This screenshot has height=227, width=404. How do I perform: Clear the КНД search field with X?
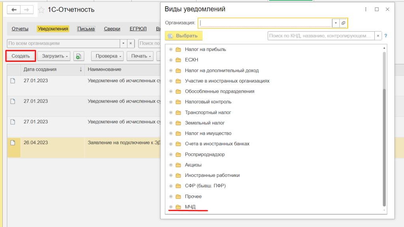pos(378,36)
